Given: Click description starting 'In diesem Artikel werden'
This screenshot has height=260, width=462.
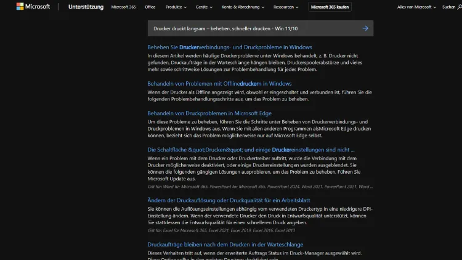Looking at the screenshot, I should tap(255, 62).
